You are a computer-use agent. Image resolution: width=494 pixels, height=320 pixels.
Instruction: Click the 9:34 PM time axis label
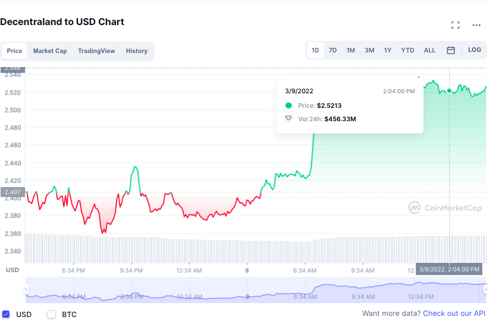131,270
